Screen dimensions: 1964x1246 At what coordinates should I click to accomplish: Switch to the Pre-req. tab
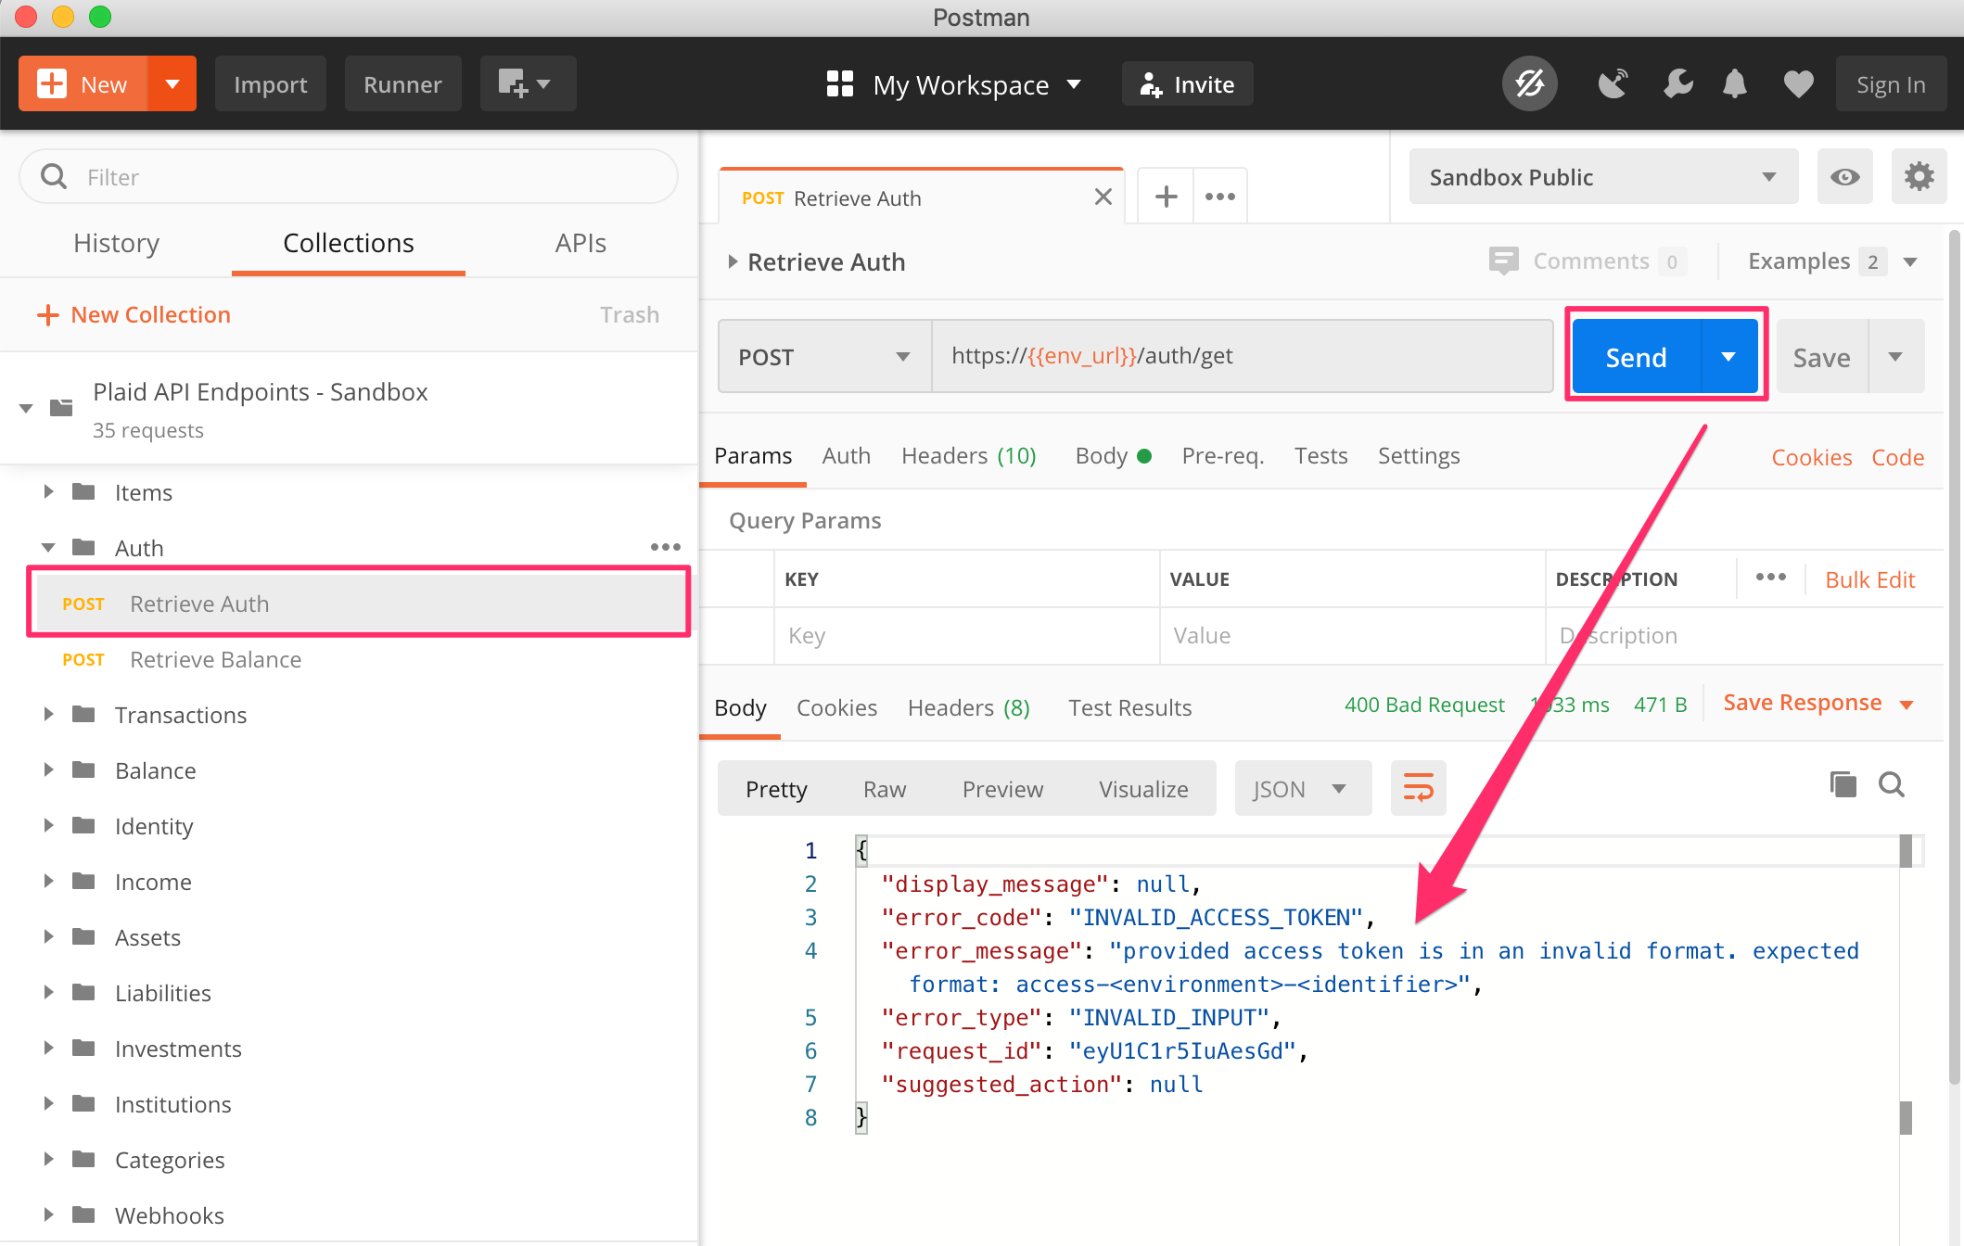1224,456
